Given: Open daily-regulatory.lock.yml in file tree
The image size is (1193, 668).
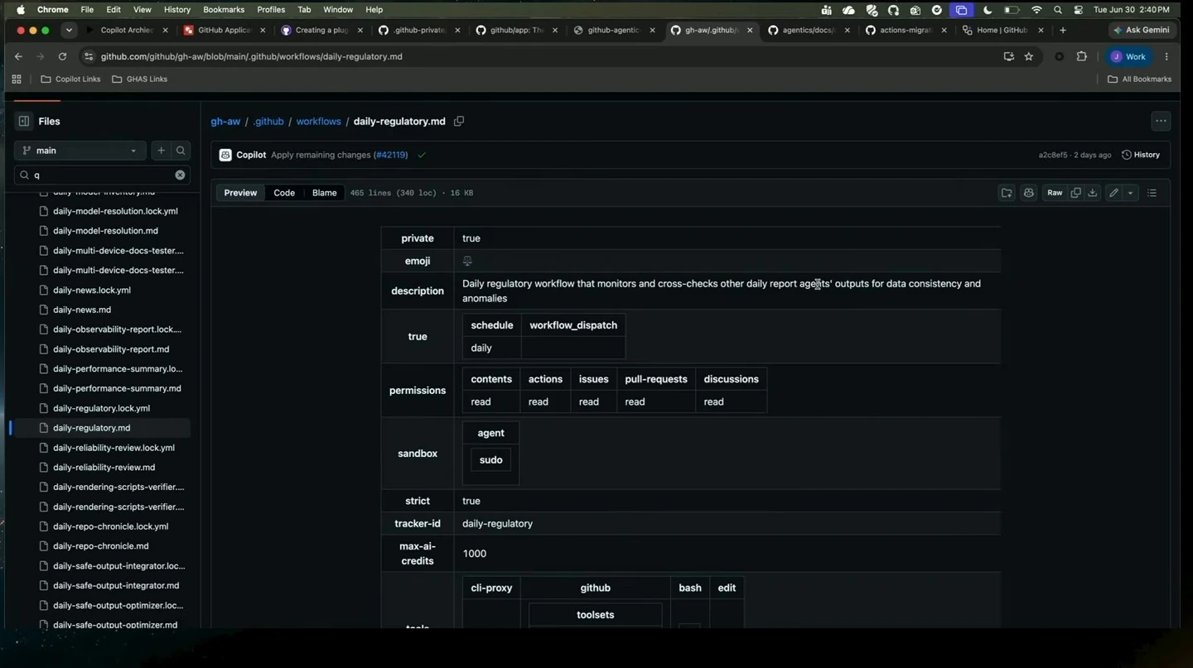Looking at the screenshot, I should click(x=101, y=408).
